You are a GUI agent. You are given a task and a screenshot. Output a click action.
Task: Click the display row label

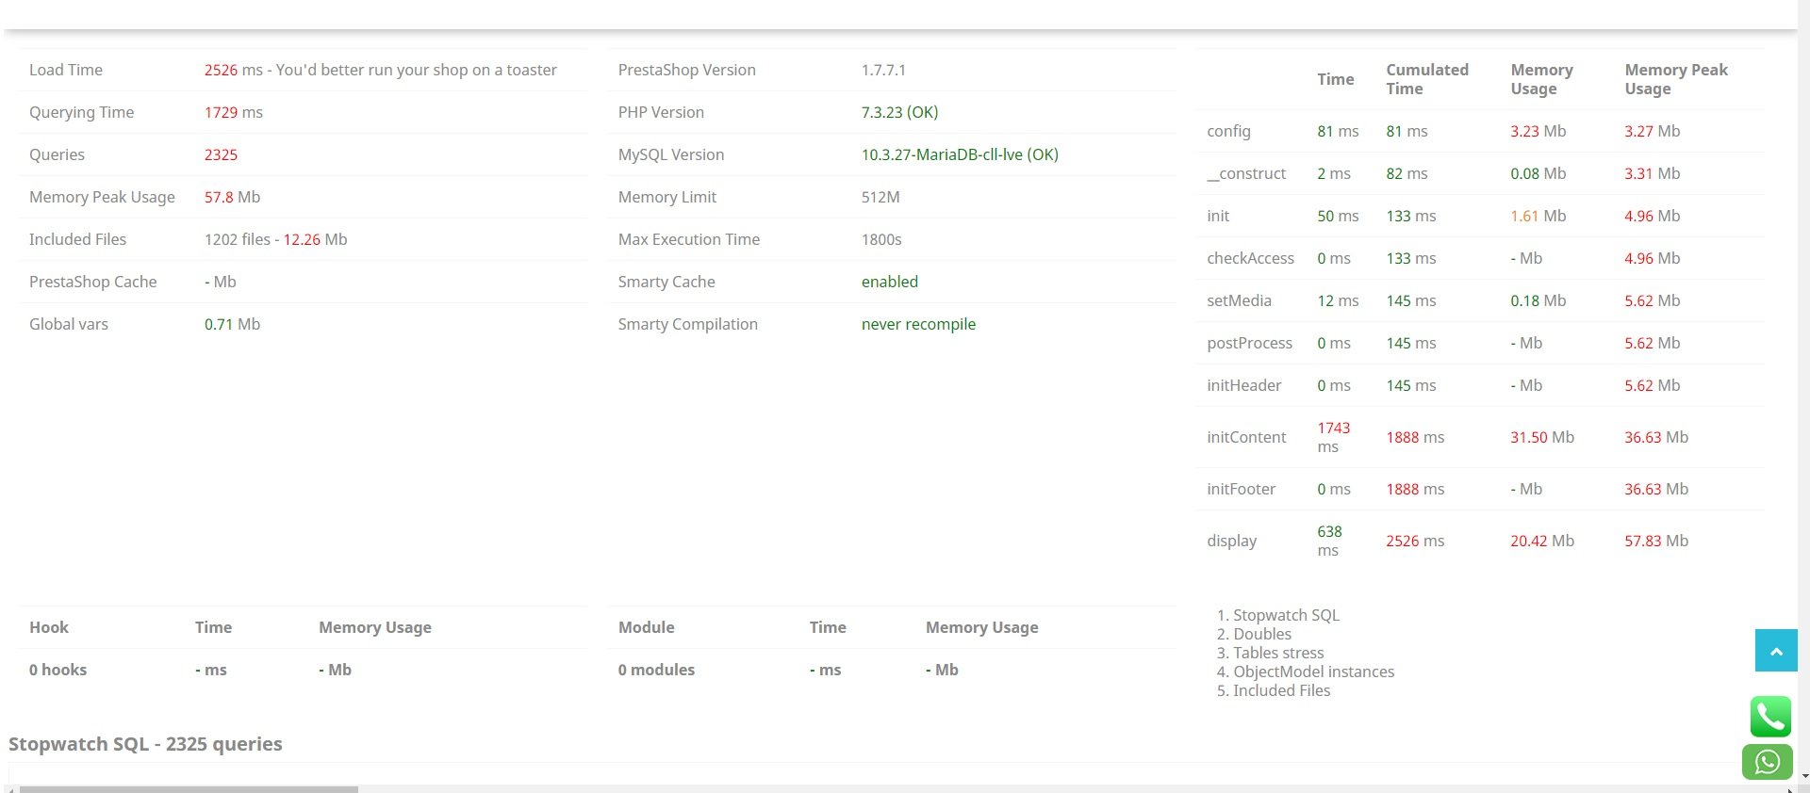click(1232, 541)
